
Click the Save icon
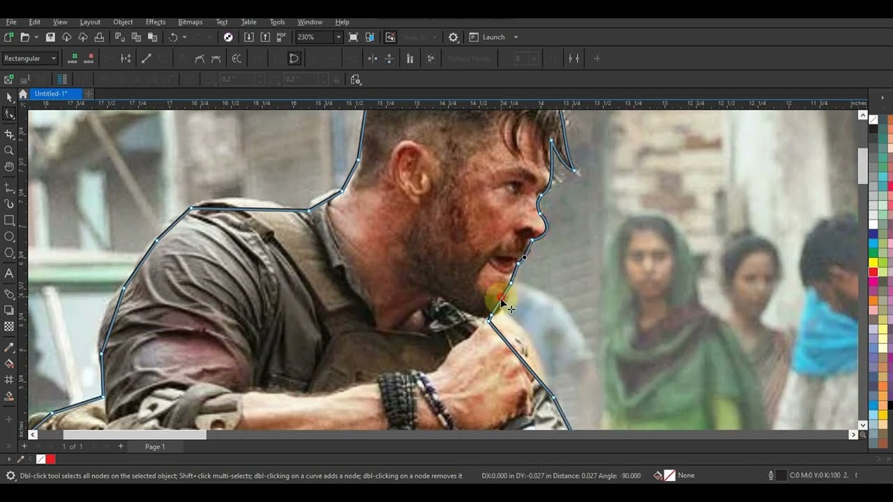coord(50,37)
